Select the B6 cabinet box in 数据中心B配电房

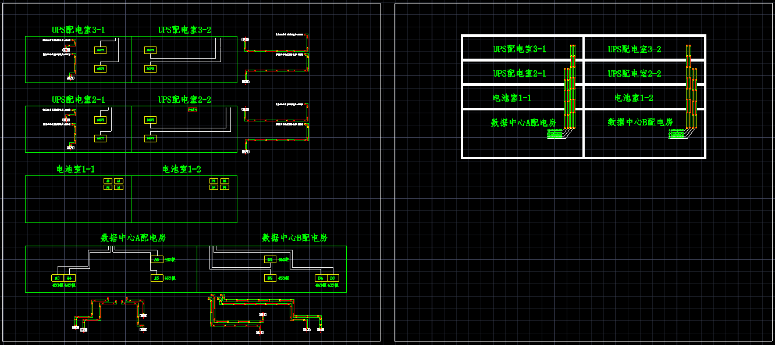[x=270, y=260]
